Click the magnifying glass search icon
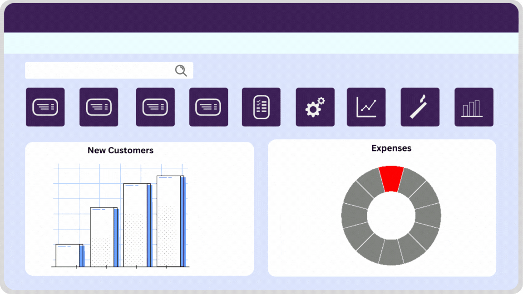The width and height of the screenshot is (523, 294). coord(181,70)
